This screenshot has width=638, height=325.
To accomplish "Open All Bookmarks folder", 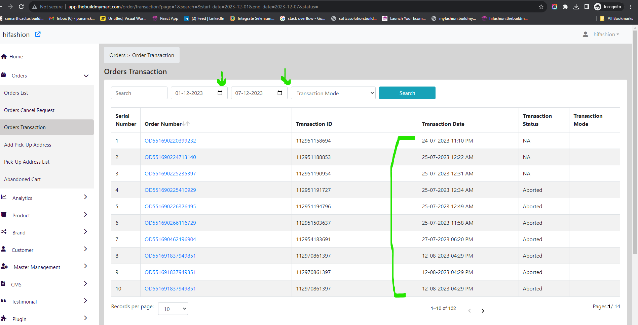I will pyautogui.click(x=616, y=18).
